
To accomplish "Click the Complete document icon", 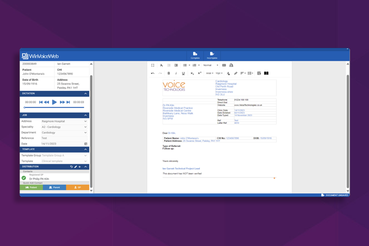I will 195,55.
